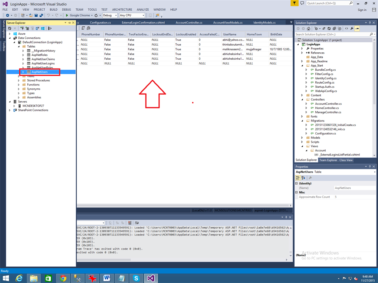The height and width of the screenshot is (283, 378).
Task: Click Sync with Active Document icon
Action: (324, 29)
